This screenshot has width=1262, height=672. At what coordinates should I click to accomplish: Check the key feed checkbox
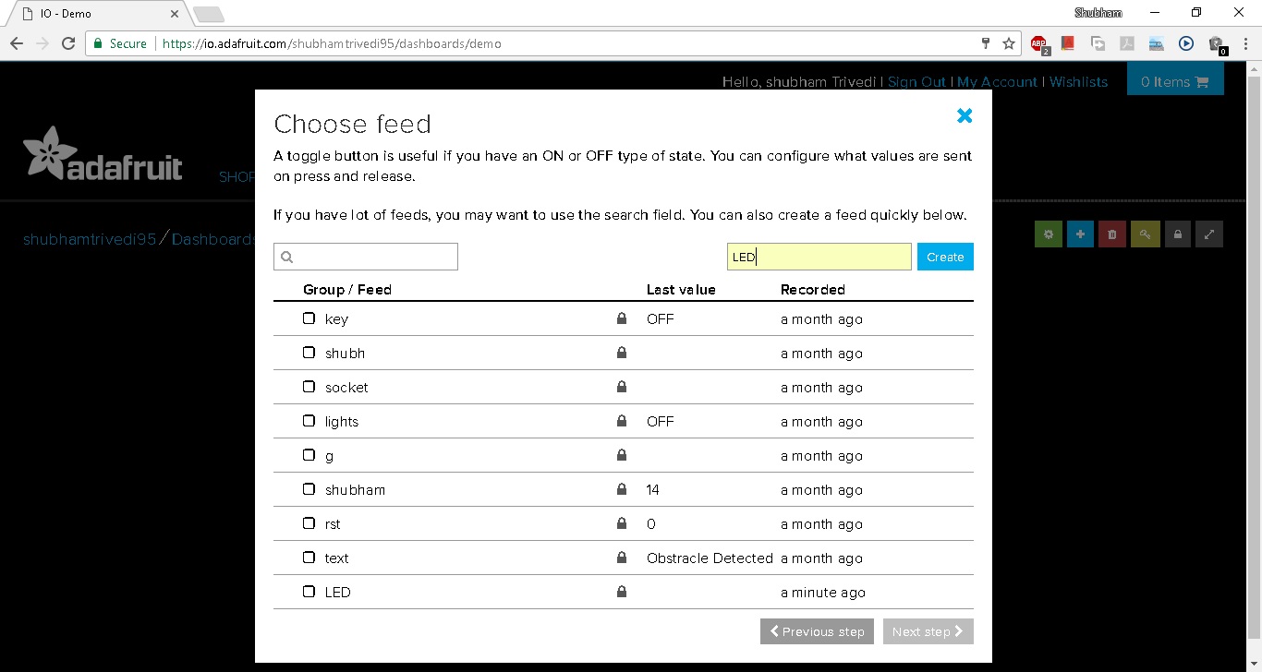pos(309,318)
